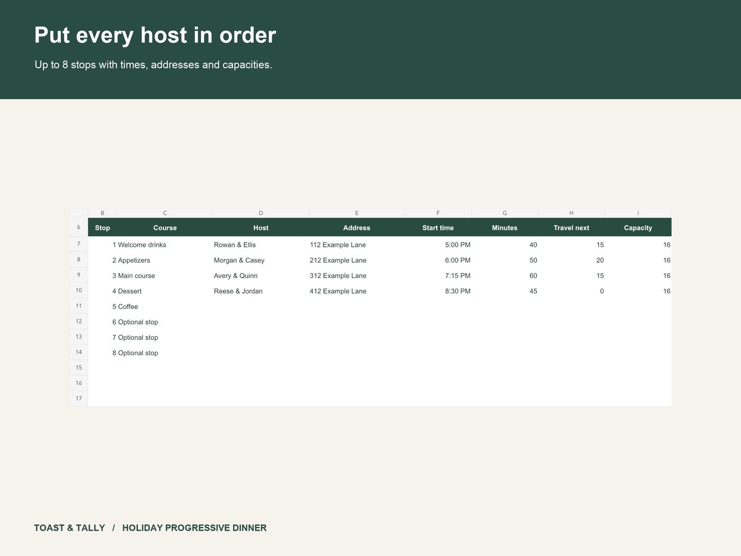Select row header 17

(x=79, y=398)
